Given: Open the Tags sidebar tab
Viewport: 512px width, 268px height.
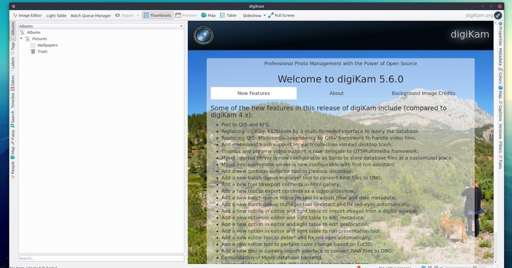Looking at the screenshot, I should click(13, 48).
